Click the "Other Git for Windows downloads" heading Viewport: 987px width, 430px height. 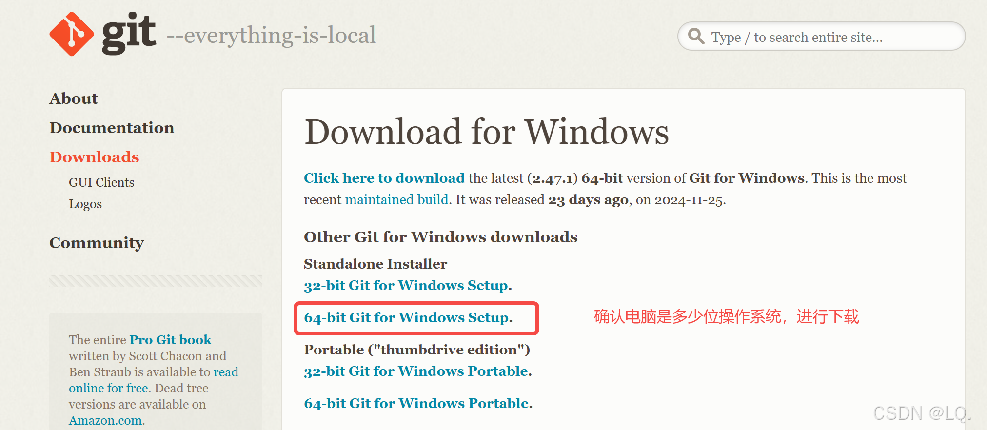(x=441, y=237)
